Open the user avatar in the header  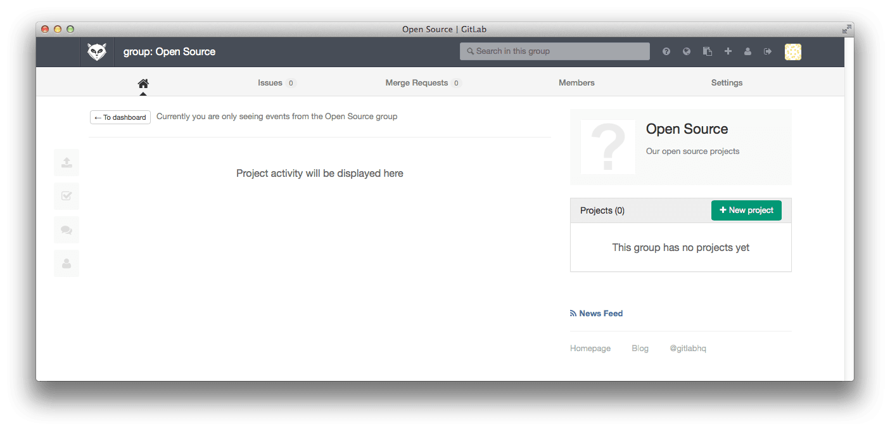[x=793, y=52]
